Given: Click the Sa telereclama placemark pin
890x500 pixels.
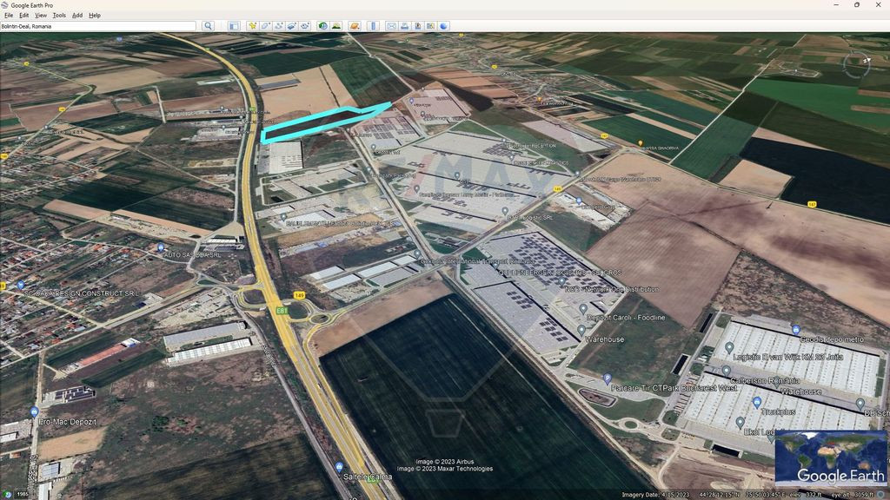Looking at the screenshot, I should click(339, 467).
